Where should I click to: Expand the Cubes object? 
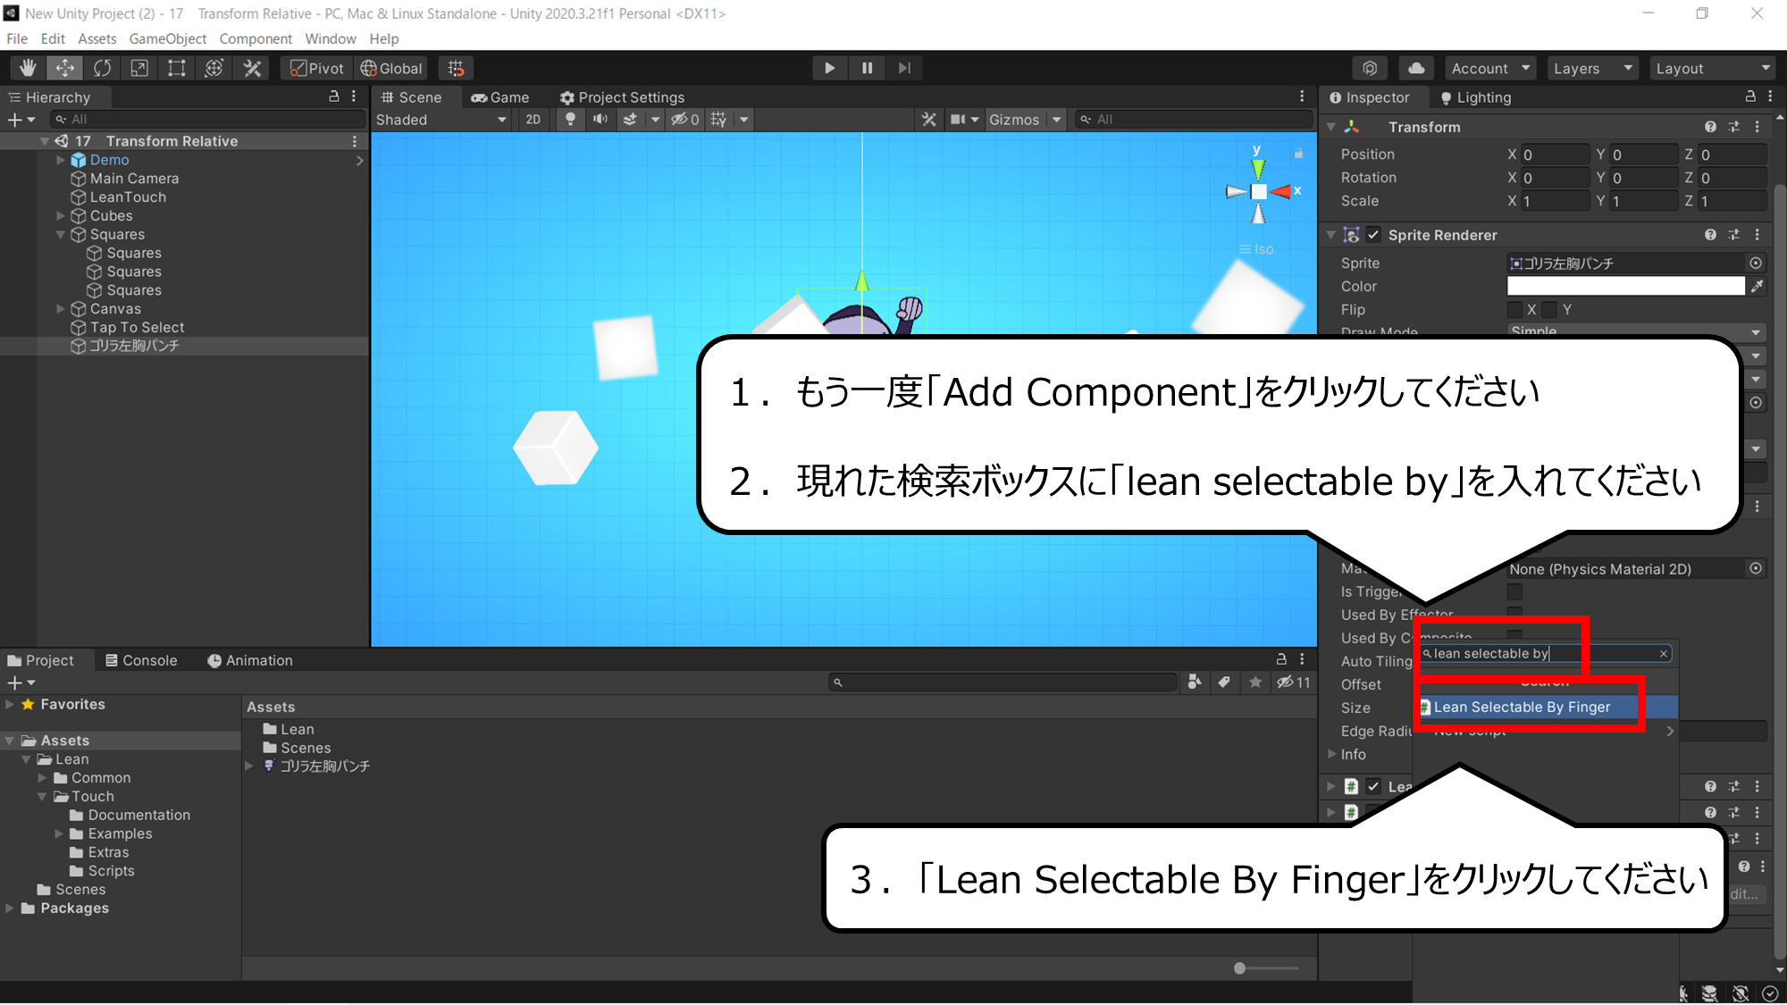tap(61, 215)
